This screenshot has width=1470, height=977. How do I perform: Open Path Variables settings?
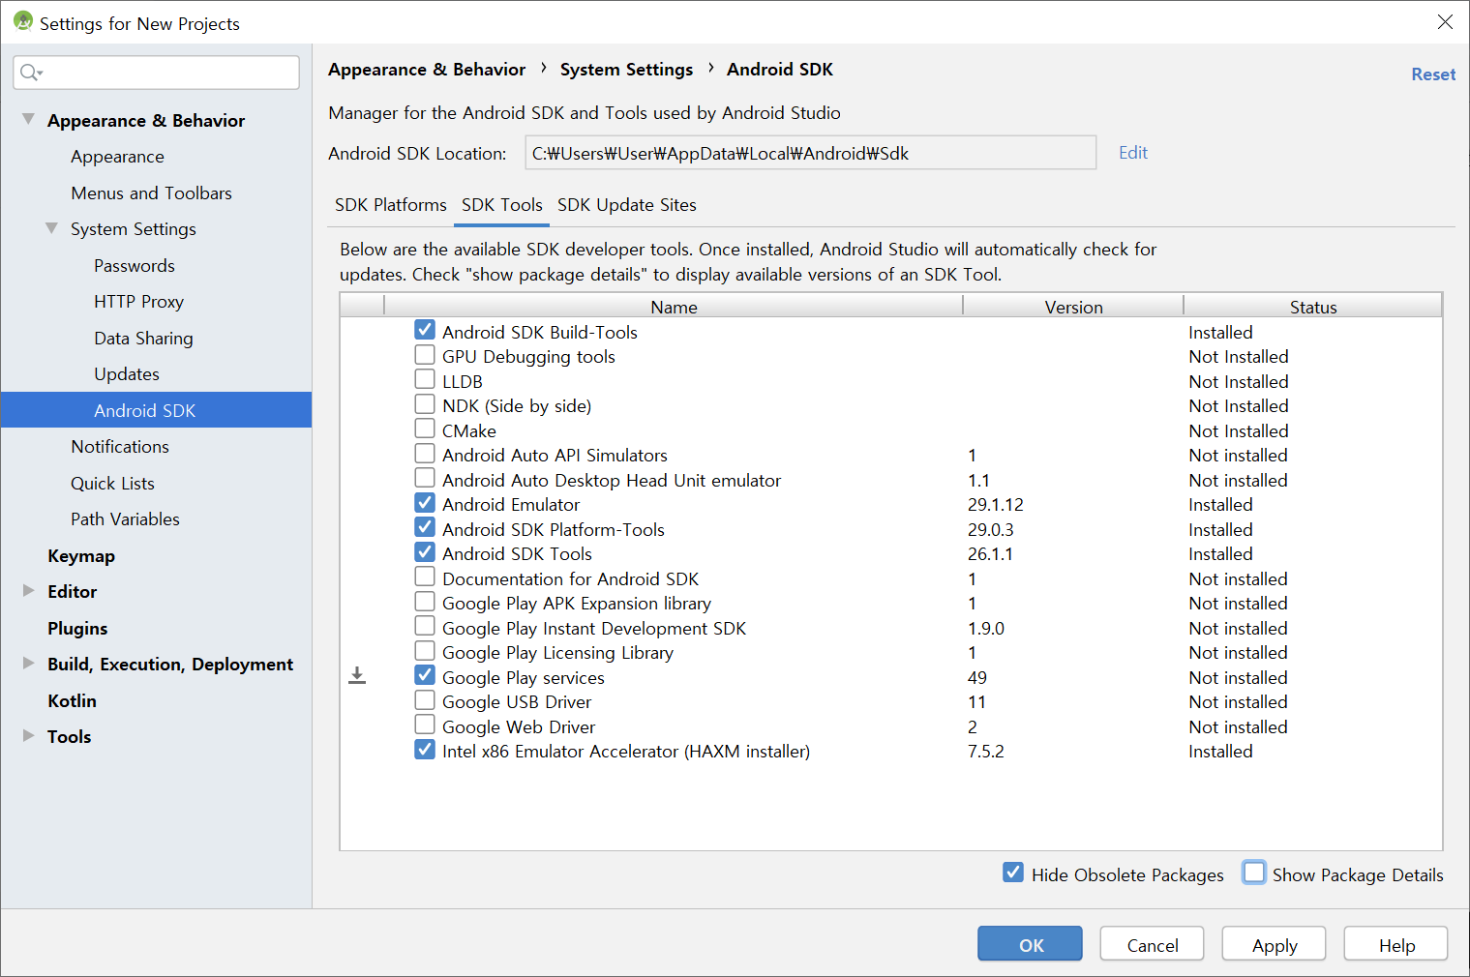[125, 519]
